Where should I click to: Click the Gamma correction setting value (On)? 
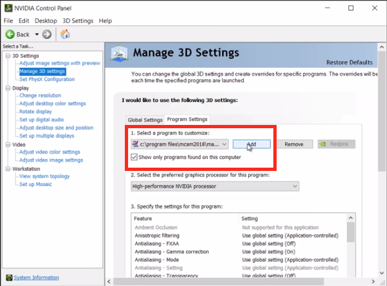[269, 252]
